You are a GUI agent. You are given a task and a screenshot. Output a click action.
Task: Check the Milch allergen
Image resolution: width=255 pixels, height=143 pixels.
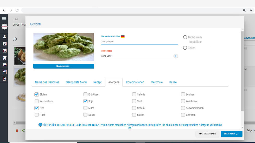(x=85, y=108)
